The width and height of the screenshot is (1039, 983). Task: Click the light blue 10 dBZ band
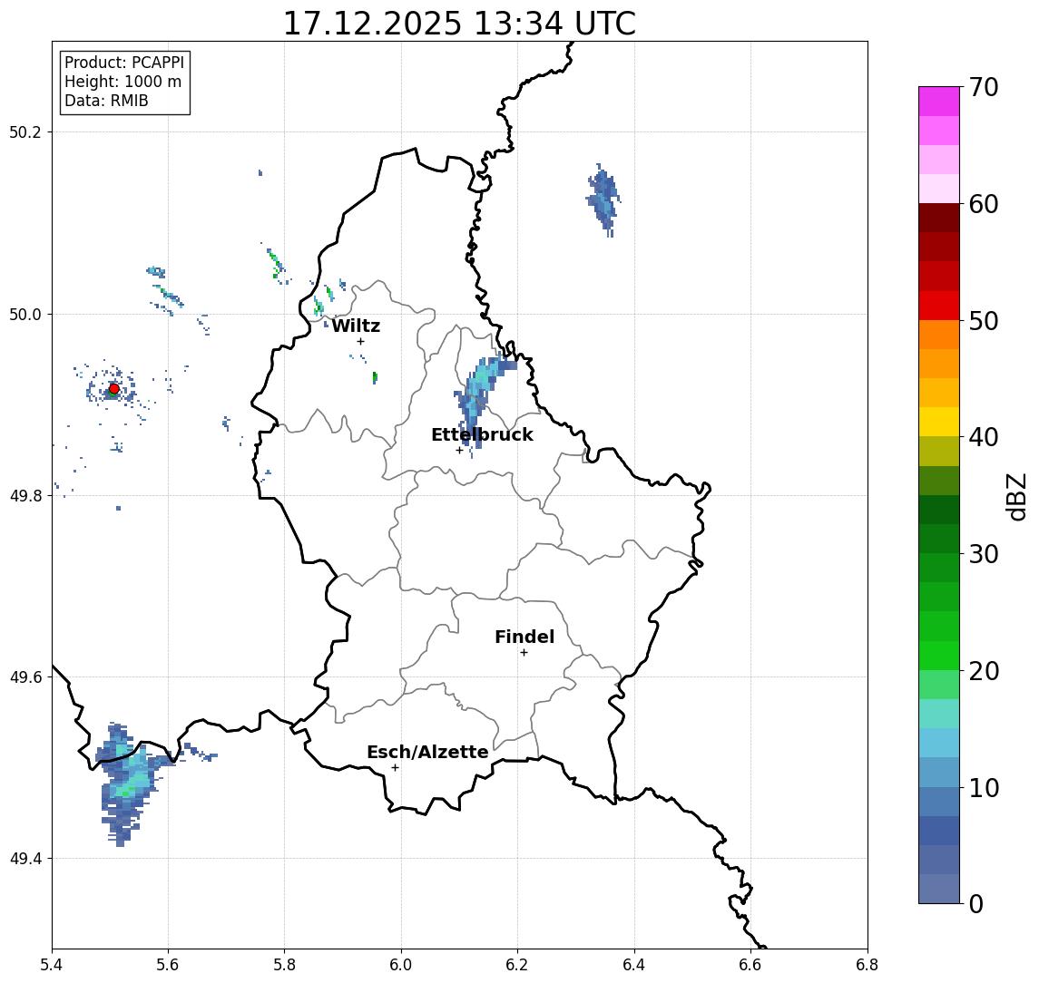(938, 773)
